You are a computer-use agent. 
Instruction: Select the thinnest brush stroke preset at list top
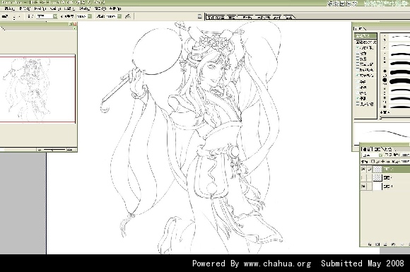click(x=395, y=37)
